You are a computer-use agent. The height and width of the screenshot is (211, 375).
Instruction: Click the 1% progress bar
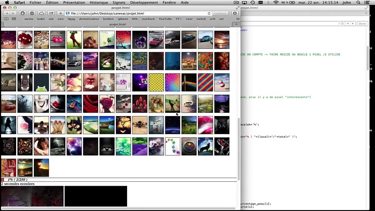(x=119, y=180)
